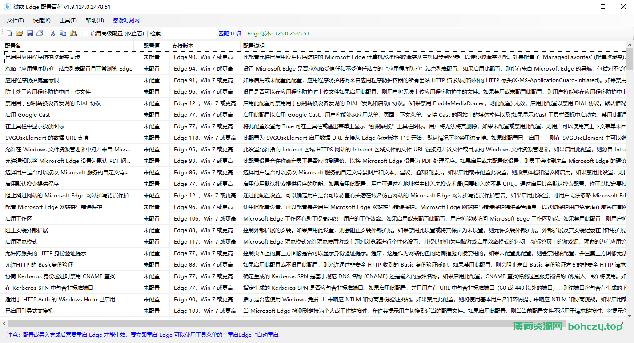Click version Edge 118 in SVGUseElement row
Viewport: 634px width, 343px height.
coord(205,138)
